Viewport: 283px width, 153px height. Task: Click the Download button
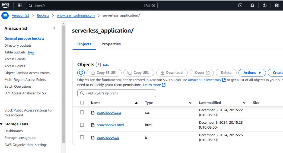click(x=172, y=72)
